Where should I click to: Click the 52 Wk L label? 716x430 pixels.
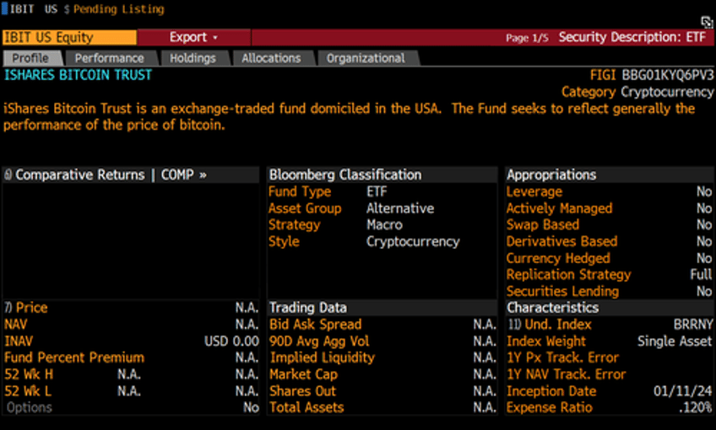[29, 391]
